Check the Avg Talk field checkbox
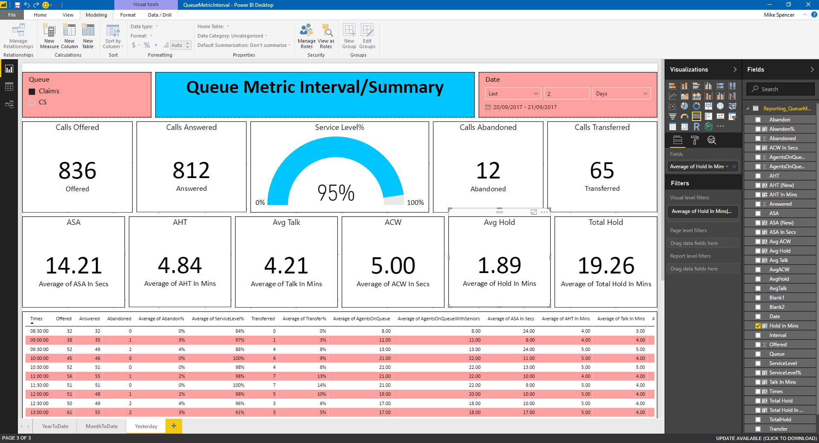Viewport: 819px width, 443px height. pos(758,260)
